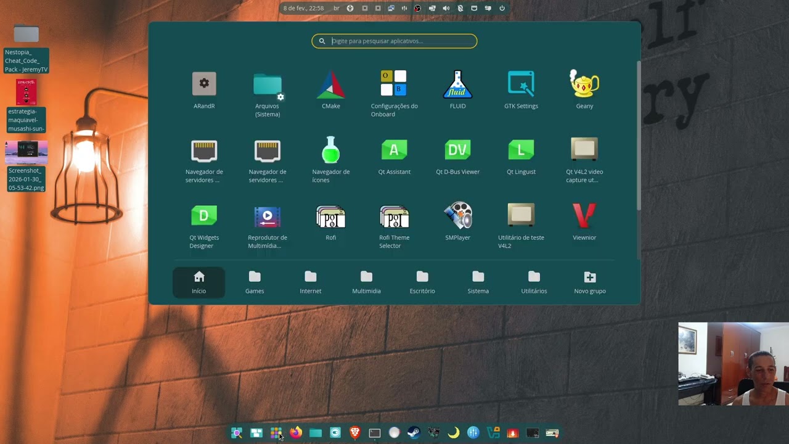Click the power icon in top panel
Screen dimensions: 789x444
[502, 9]
